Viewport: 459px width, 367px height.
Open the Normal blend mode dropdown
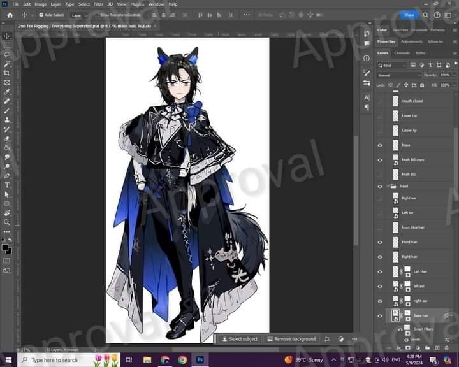398,75
